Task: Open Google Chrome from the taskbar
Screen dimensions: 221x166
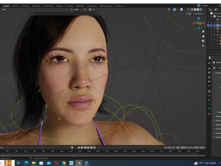Action: 64,163
